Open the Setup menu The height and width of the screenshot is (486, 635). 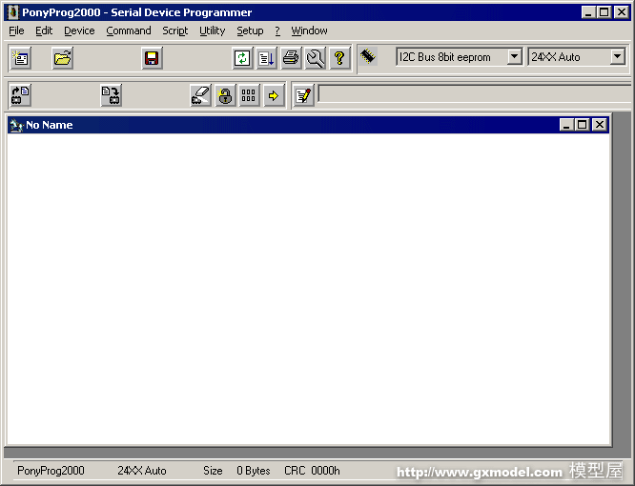250,30
